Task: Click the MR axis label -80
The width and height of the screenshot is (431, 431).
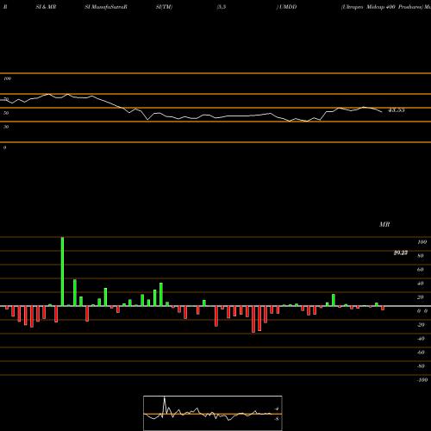Action: coord(421,366)
